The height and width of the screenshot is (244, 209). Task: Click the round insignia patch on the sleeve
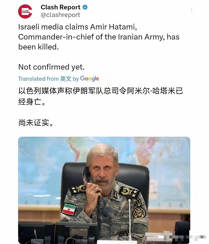click(x=139, y=213)
